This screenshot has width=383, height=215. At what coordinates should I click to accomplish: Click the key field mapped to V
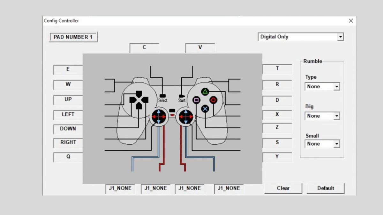click(x=200, y=47)
